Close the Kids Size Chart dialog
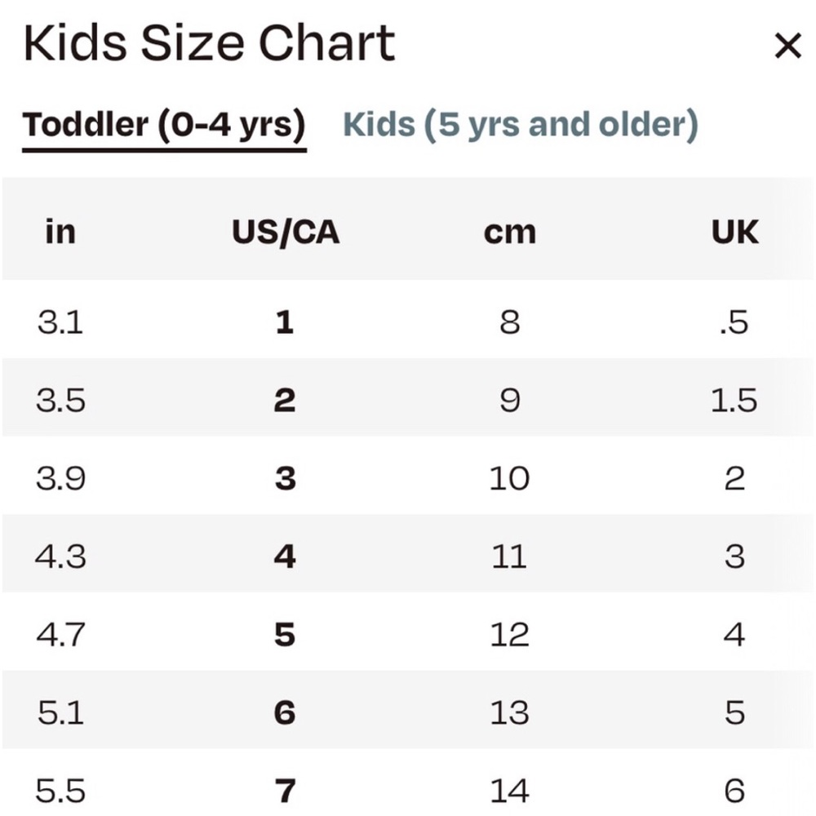The width and height of the screenshot is (816, 816). coord(788,46)
